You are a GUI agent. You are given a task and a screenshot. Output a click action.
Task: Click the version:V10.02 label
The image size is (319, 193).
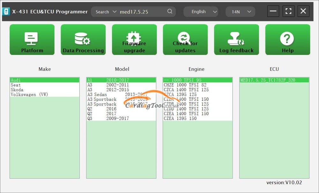[x=284, y=182]
